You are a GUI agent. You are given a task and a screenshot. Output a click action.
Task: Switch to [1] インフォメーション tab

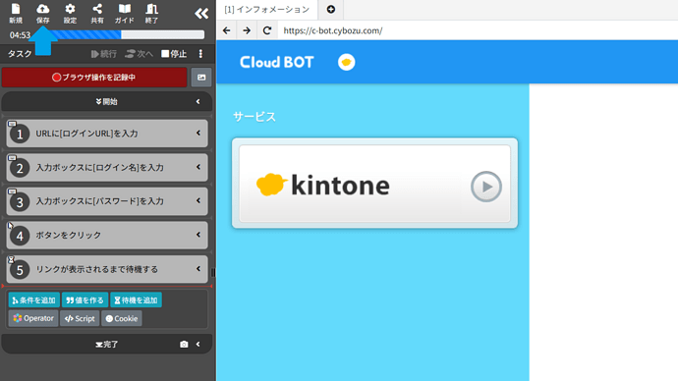(267, 10)
